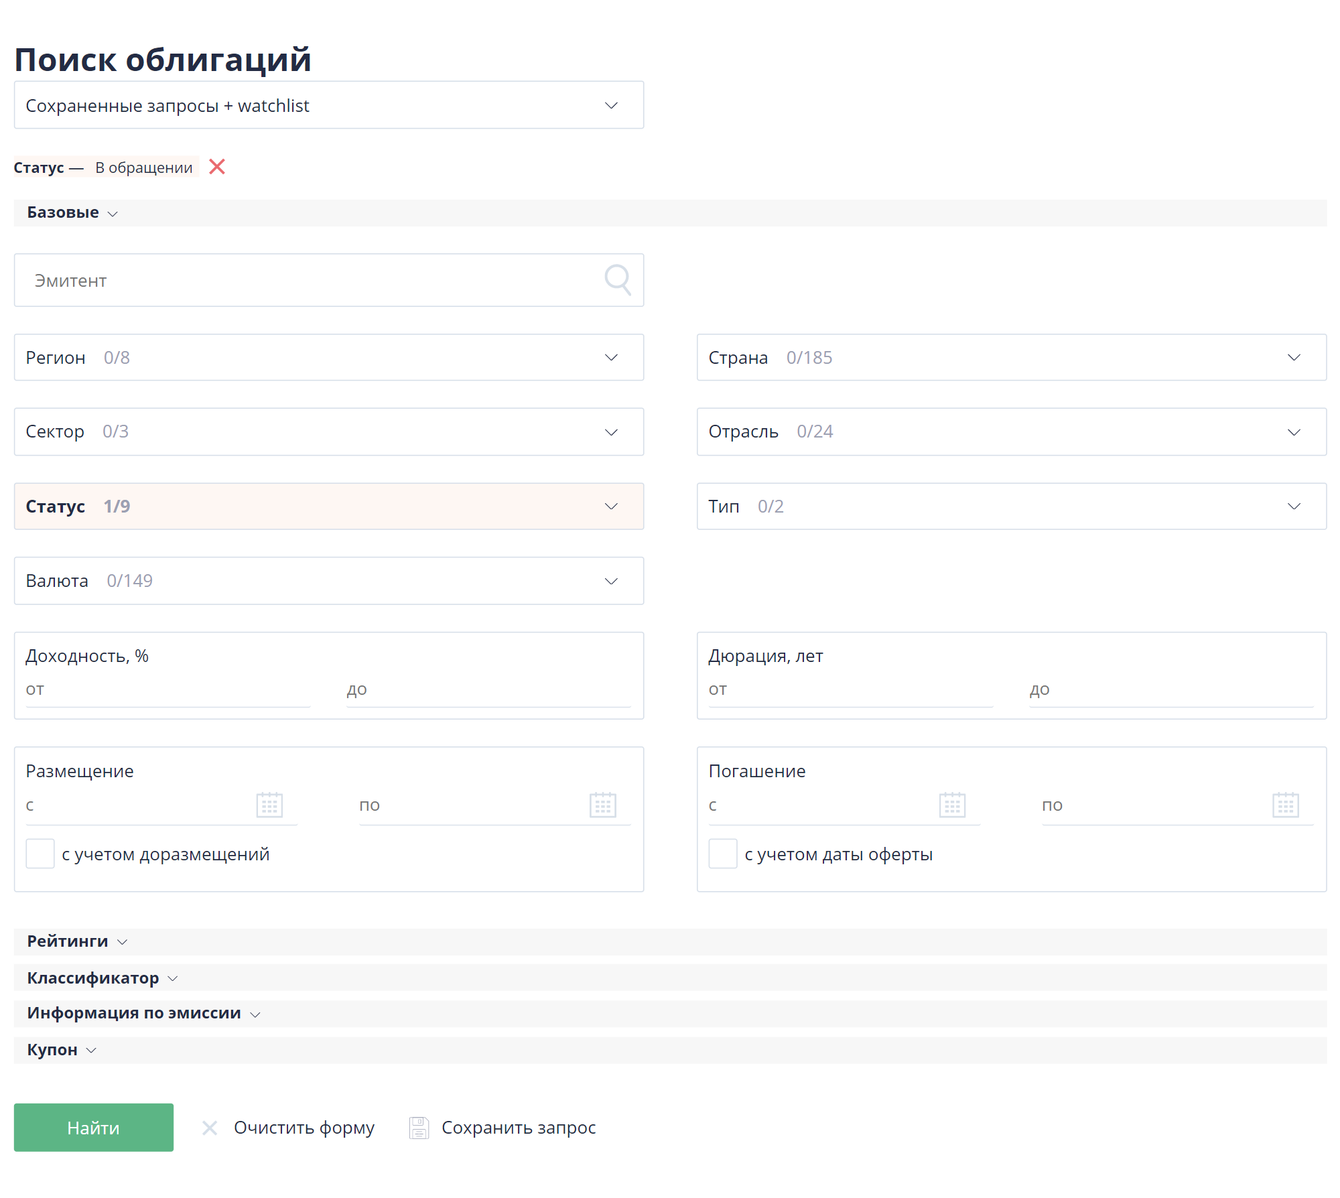Viewport: 1340px width, 1198px height.
Task: Click the green Найти button
Action: (x=94, y=1128)
